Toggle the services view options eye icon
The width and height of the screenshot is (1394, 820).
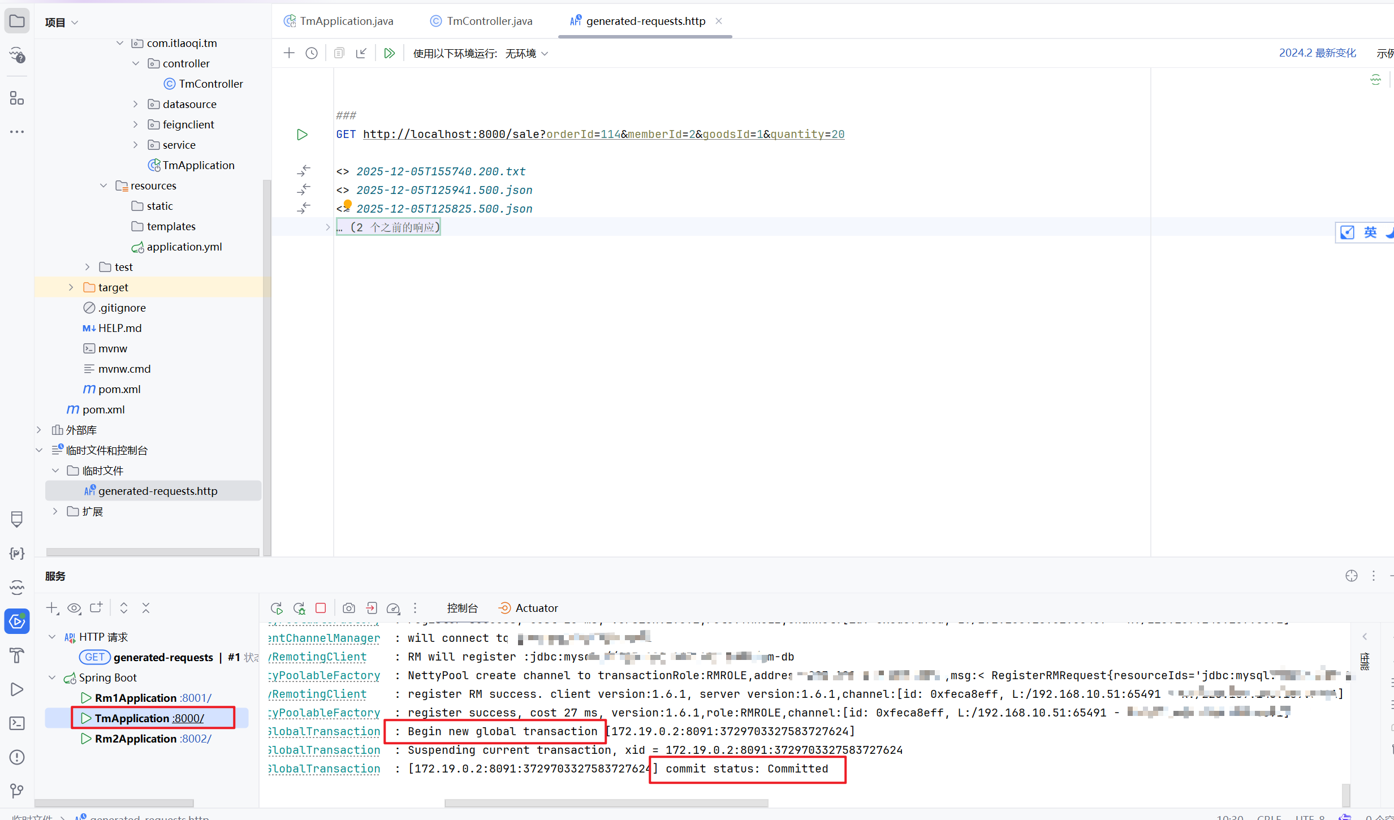click(74, 608)
